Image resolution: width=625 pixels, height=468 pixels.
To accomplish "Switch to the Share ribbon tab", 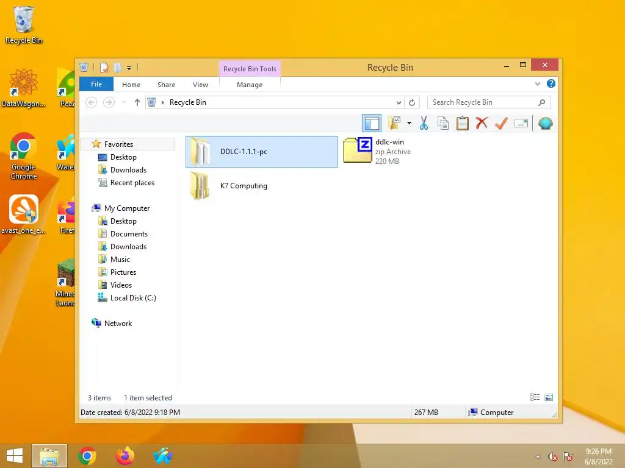I will coord(166,84).
